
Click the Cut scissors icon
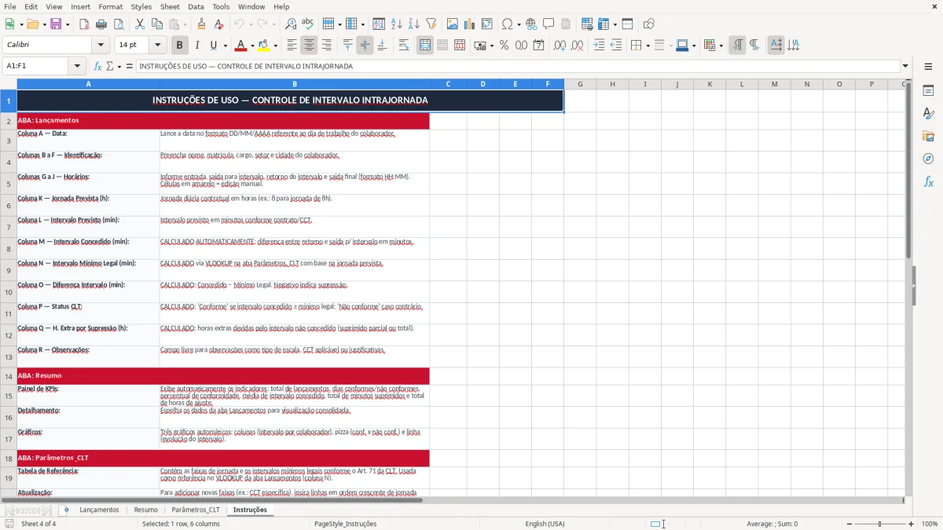tap(140, 24)
